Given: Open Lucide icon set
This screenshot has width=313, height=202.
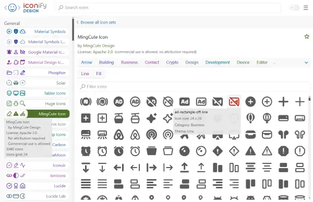Looking at the screenshot, I should pyautogui.click(x=37, y=186).
